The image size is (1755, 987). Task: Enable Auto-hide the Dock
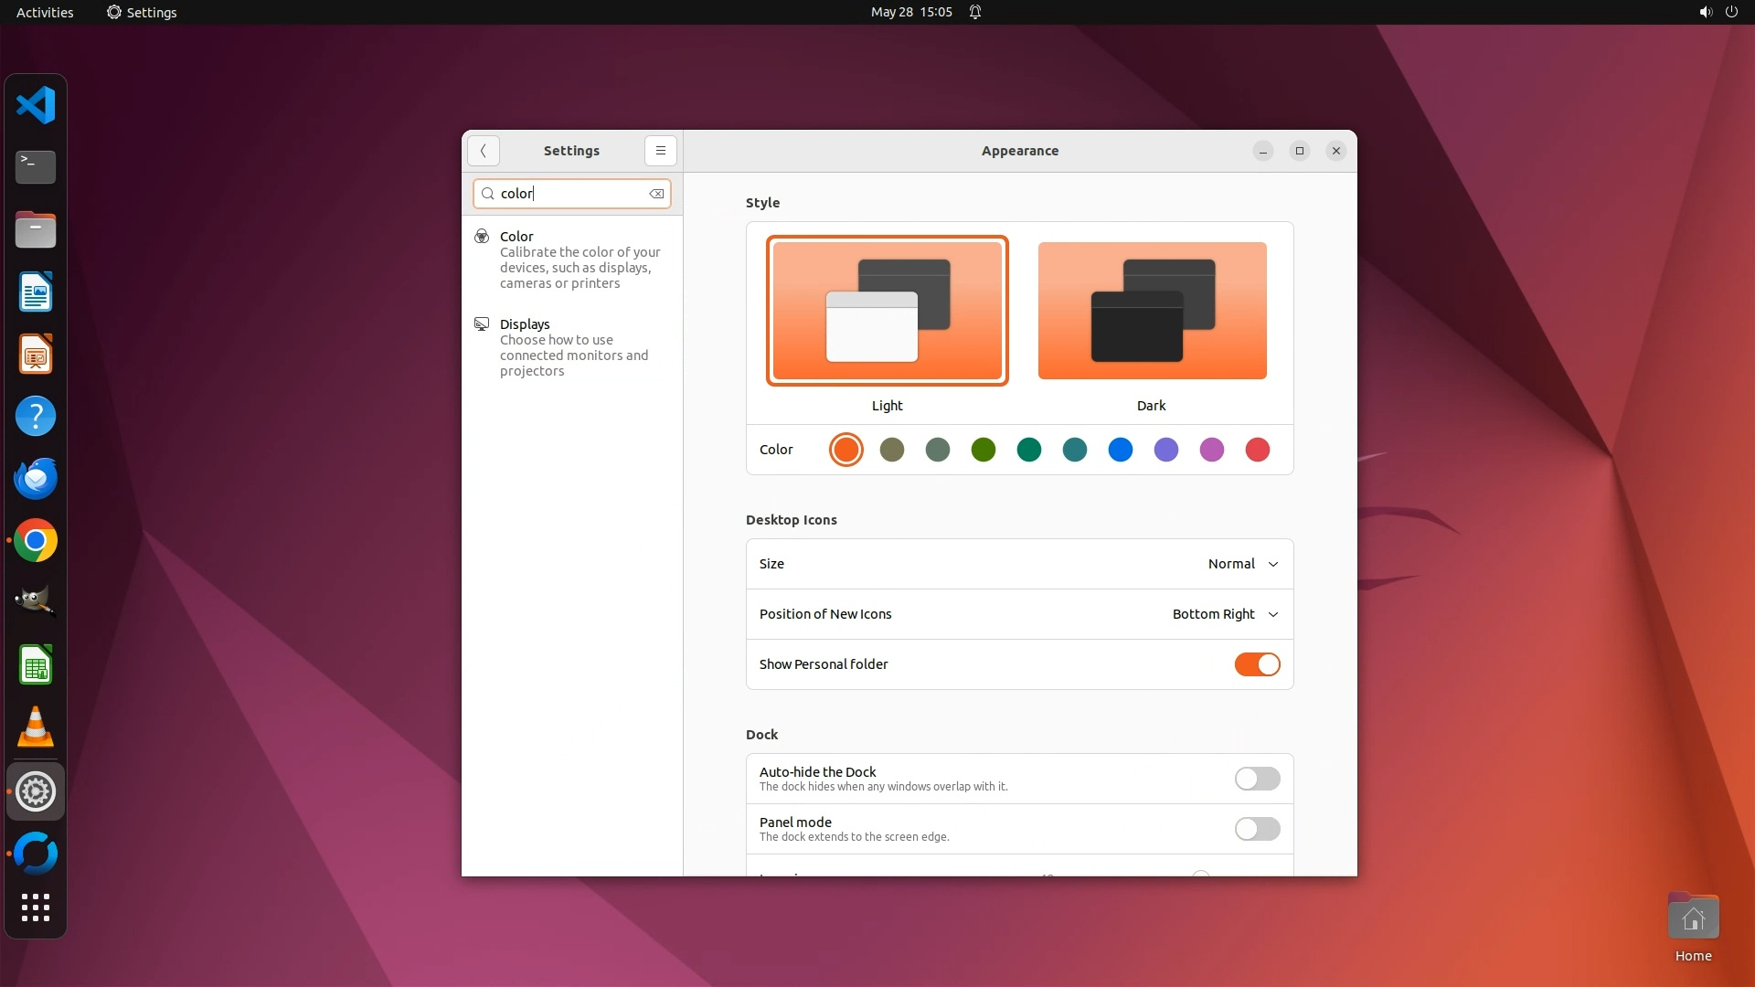[x=1257, y=779]
